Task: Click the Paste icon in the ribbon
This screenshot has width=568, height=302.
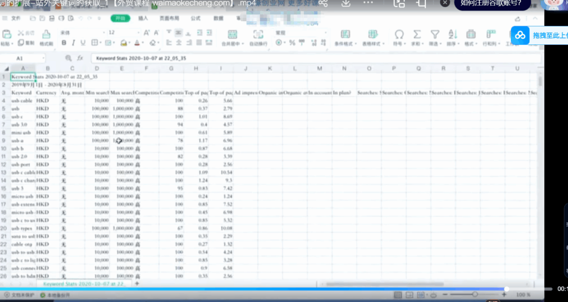Action: [5, 34]
